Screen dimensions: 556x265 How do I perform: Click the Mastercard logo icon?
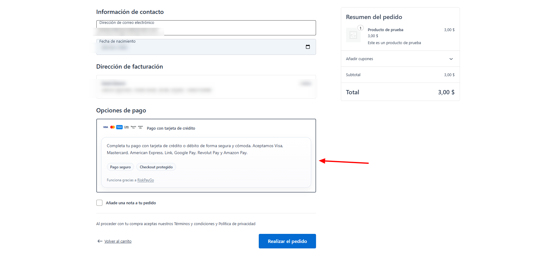coord(112,127)
